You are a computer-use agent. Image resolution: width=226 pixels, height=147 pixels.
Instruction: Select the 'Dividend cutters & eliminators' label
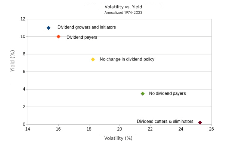[x=165, y=121]
